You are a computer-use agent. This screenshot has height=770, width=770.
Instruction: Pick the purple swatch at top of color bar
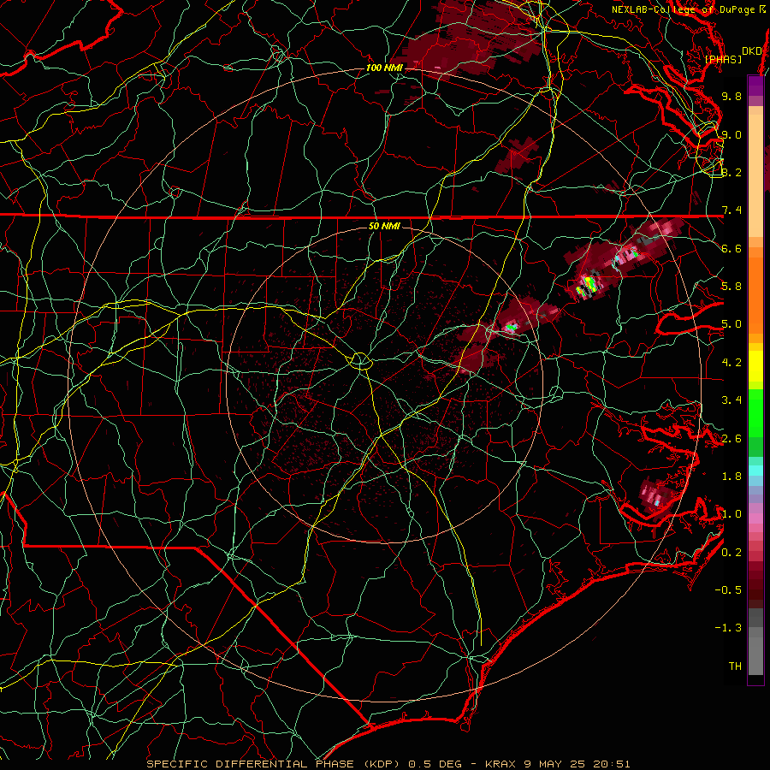[755, 86]
